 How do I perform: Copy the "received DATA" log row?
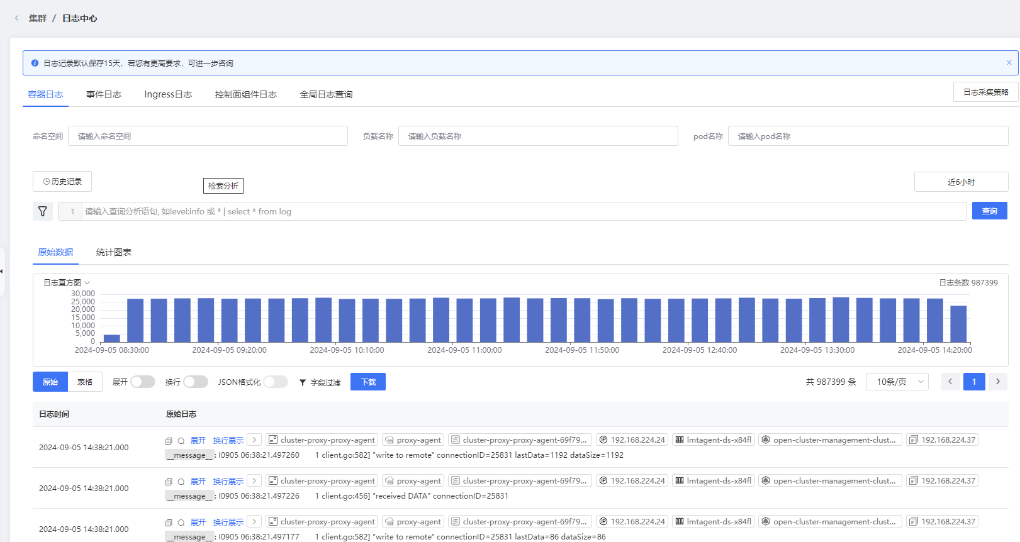tap(169, 482)
